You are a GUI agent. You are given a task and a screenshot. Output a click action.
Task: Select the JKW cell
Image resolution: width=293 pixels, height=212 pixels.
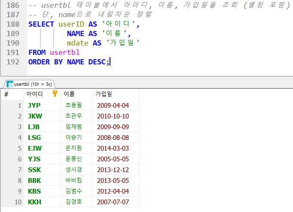[42, 116]
